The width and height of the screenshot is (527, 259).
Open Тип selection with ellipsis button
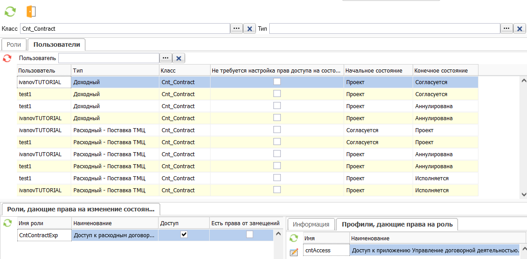tap(507, 28)
